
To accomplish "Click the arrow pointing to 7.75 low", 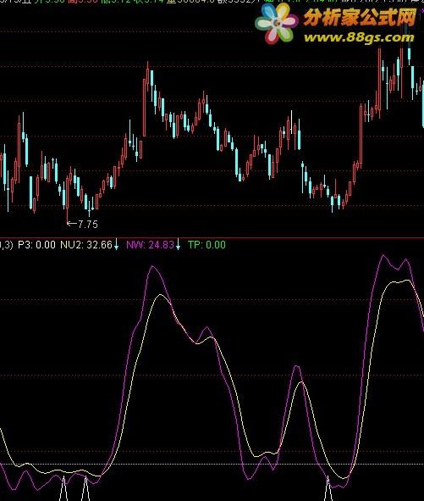I will pos(71,224).
